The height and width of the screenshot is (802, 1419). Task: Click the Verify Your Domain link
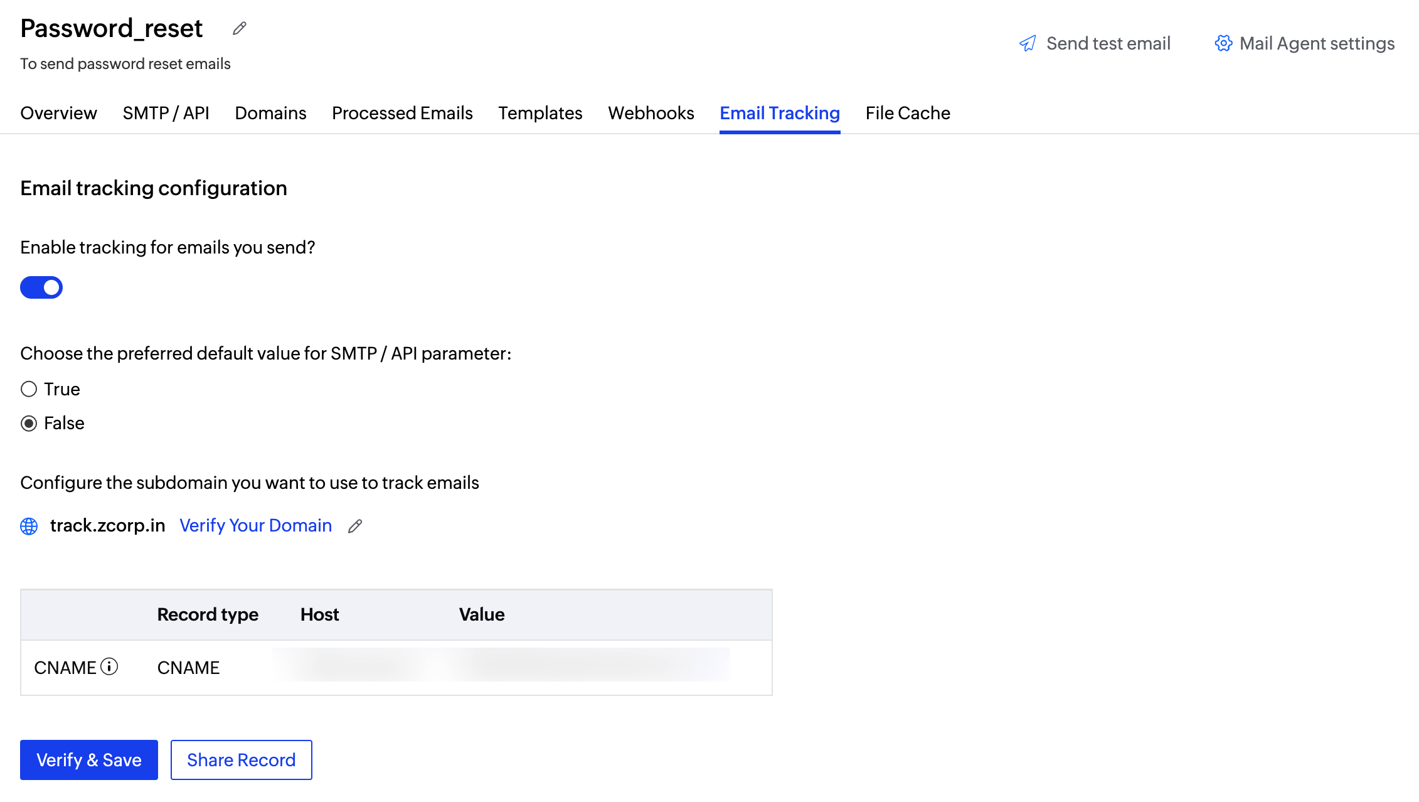[x=255, y=525]
